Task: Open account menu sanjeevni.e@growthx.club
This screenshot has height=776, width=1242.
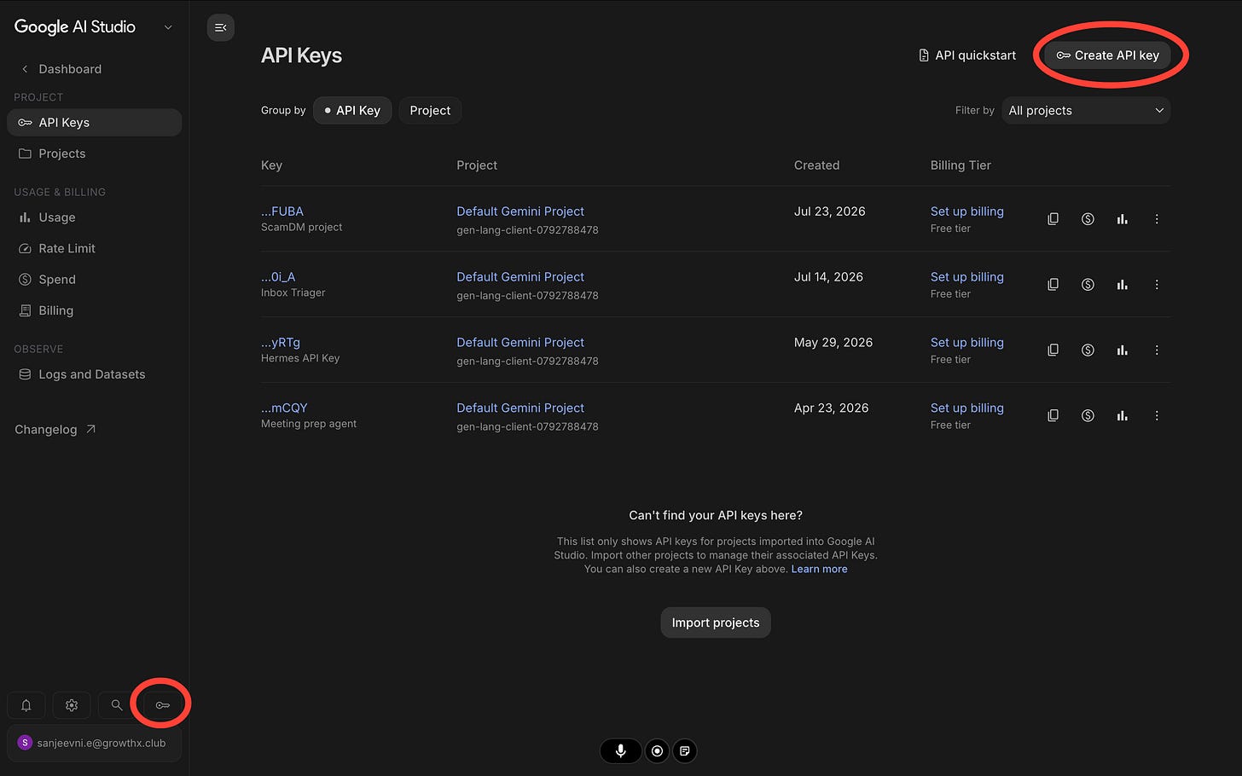Action: [94, 744]
